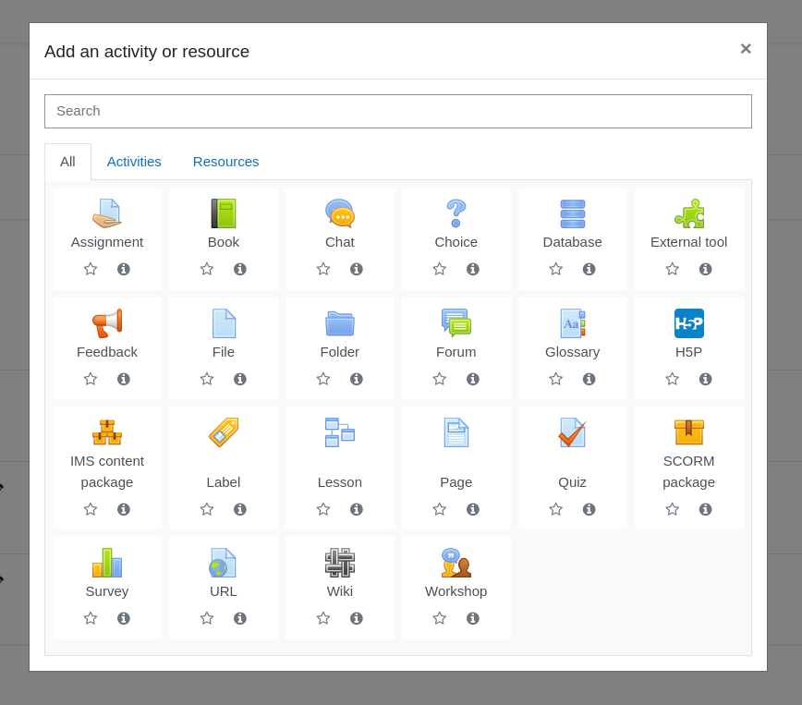The width and height of the screenshot is (802, 705).
Task: Select the Glossary activity icon
Action: point(572,323)
